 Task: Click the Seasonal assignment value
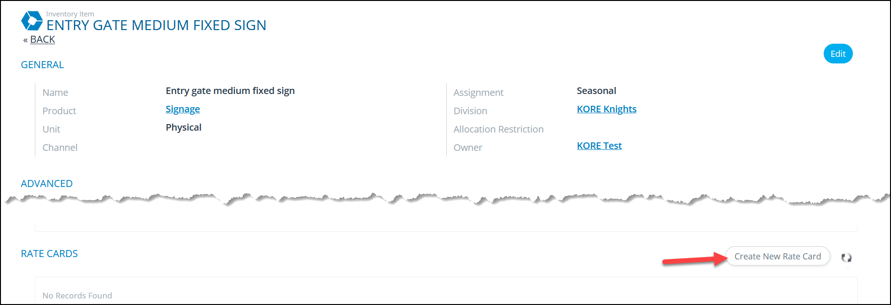596,91
